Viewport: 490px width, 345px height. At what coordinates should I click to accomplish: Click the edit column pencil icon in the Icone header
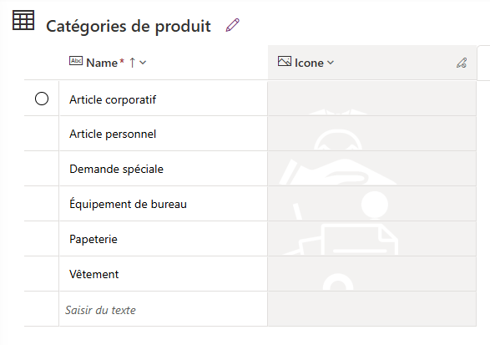[462, 63]
